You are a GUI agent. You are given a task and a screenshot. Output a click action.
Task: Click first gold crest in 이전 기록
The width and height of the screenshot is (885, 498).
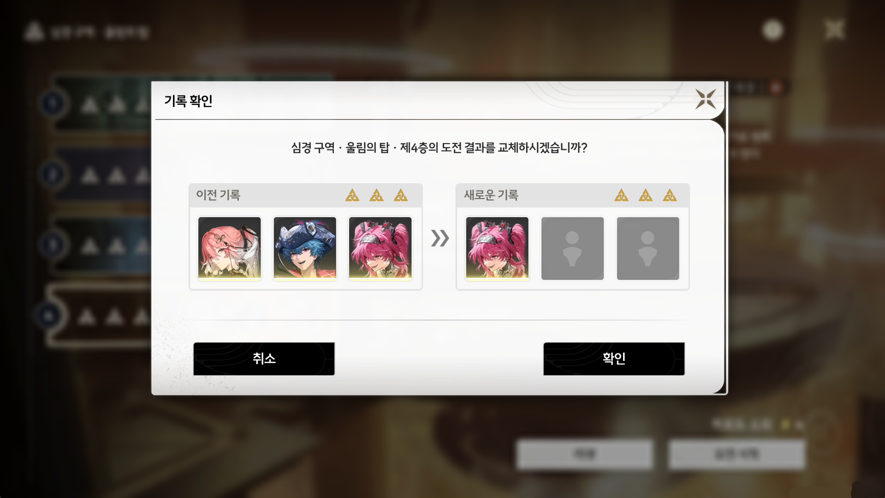tap(352, 195)
